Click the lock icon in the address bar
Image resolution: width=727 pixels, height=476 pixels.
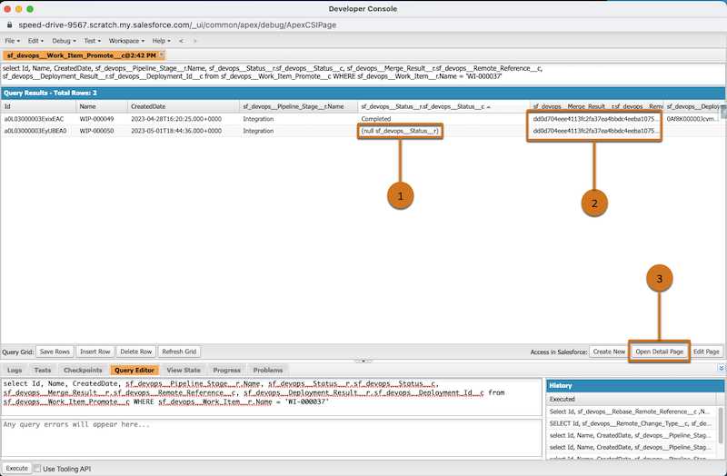[9, 23]
